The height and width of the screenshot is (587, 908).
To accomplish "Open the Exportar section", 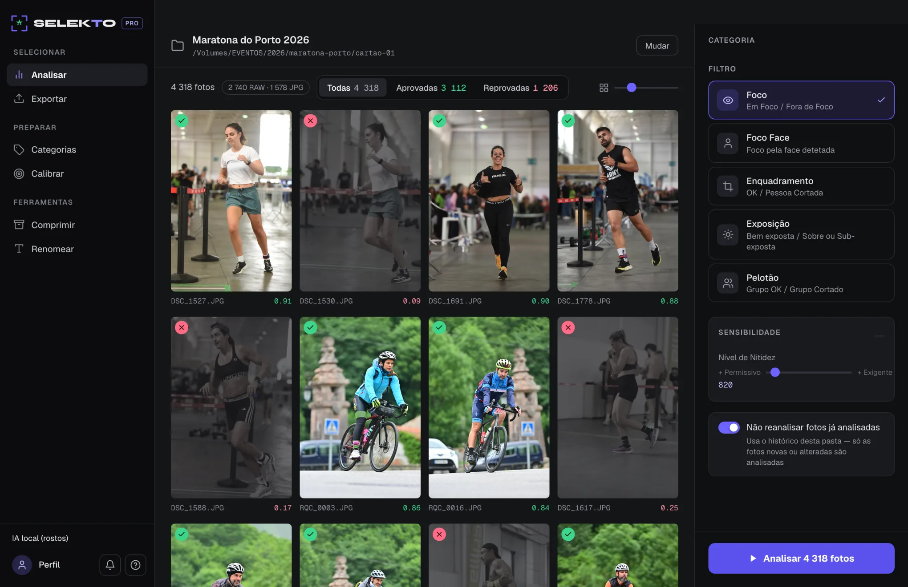I will click(77, 99).
